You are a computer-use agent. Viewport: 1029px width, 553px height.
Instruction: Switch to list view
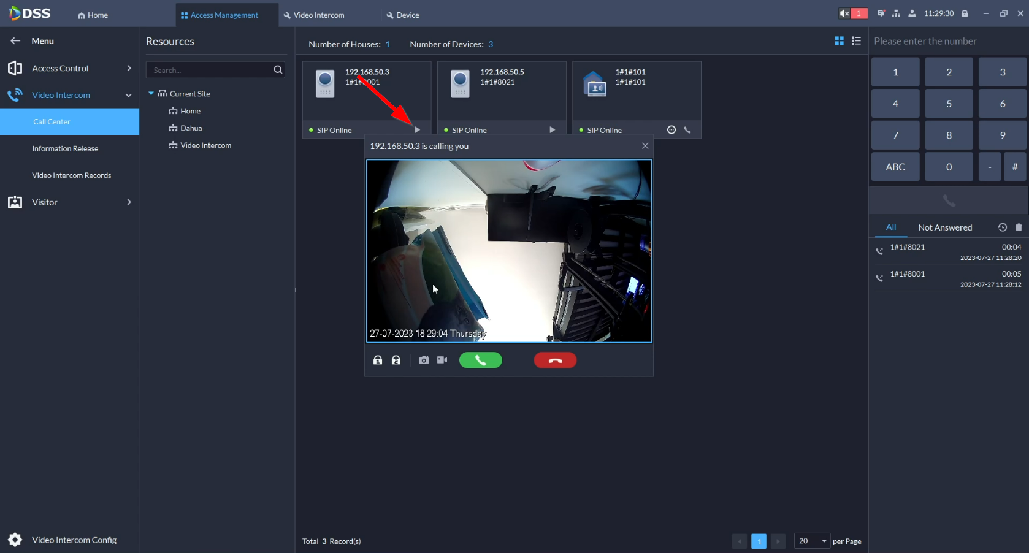857,41
